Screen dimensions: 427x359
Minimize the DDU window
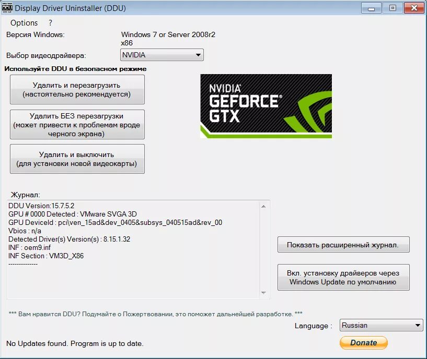[371, 8]
